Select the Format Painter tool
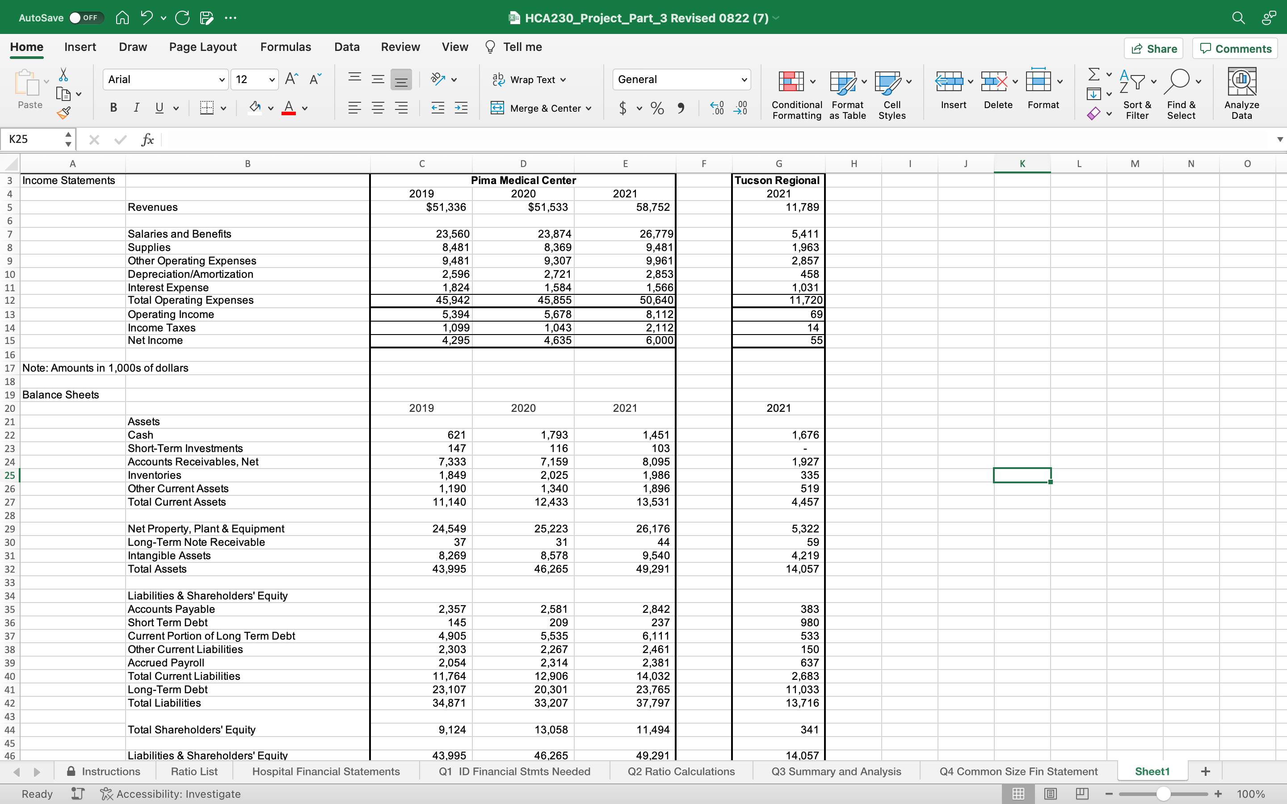This screenshot has height=804, width=1287. (x=64, y=112)
